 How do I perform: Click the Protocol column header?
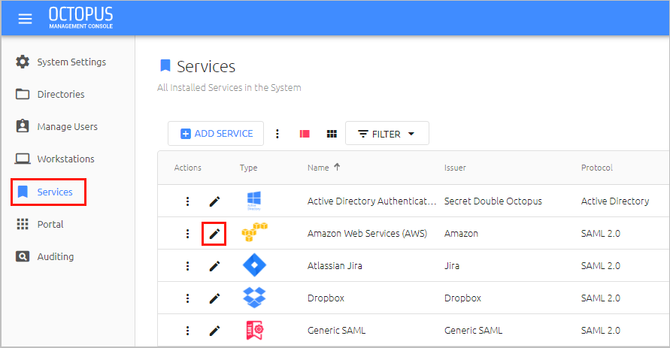596,168
